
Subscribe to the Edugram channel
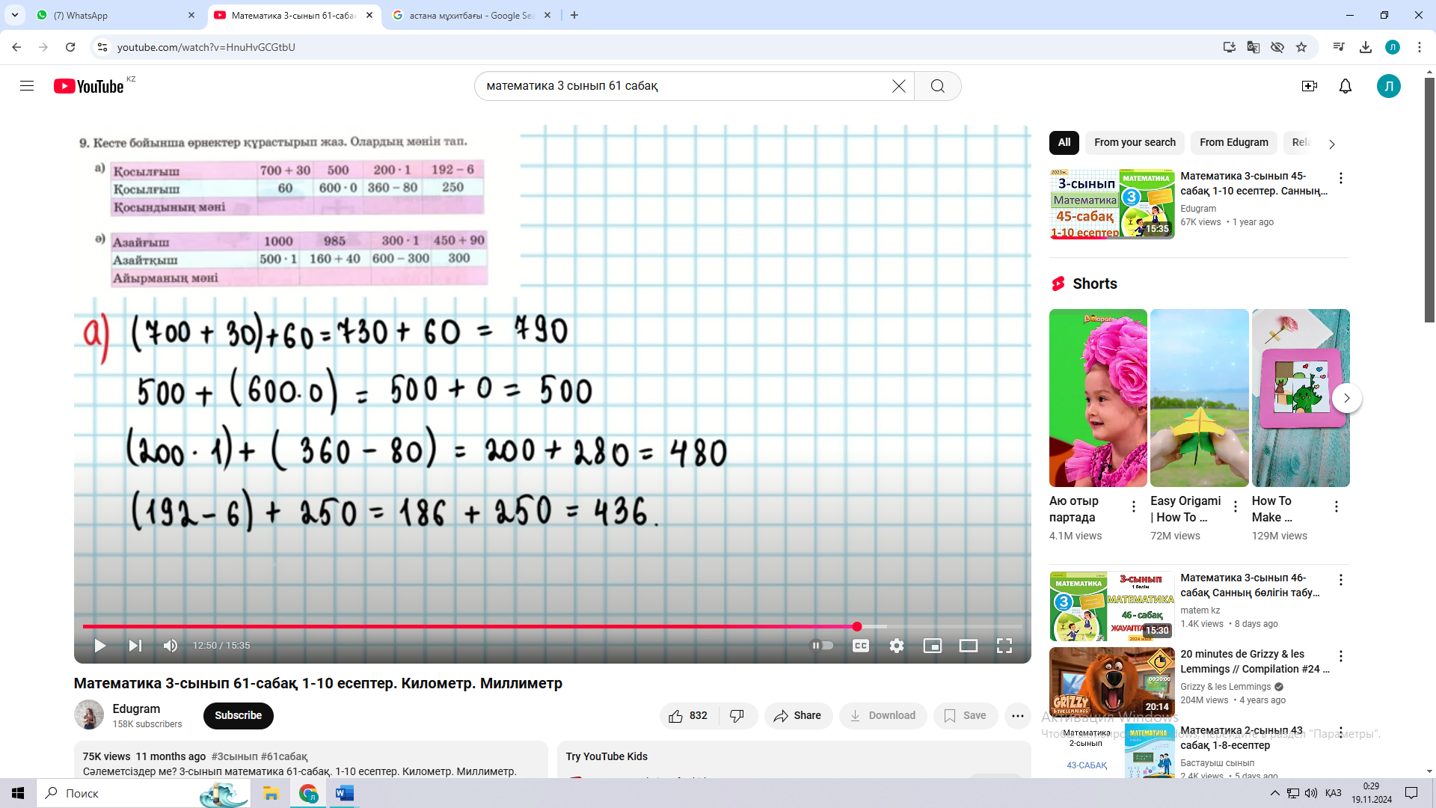238,716
